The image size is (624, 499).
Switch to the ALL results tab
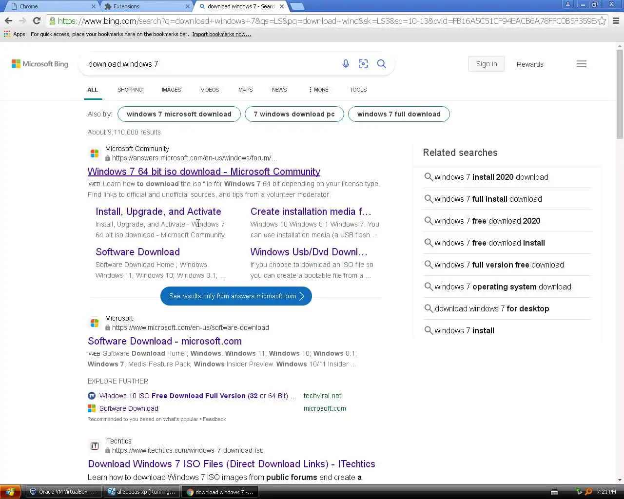pos(93,90)
